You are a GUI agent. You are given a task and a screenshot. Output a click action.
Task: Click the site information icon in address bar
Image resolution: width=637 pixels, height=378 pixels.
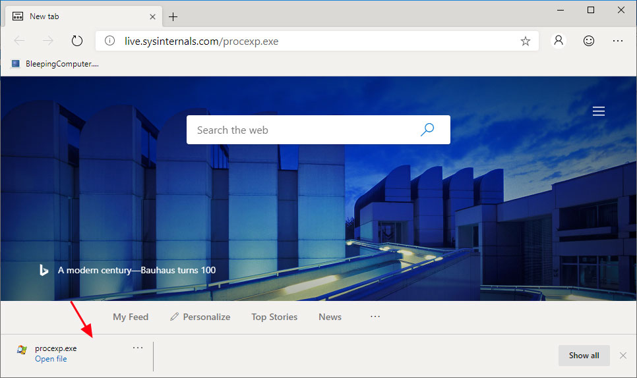[x=109, y=41]
